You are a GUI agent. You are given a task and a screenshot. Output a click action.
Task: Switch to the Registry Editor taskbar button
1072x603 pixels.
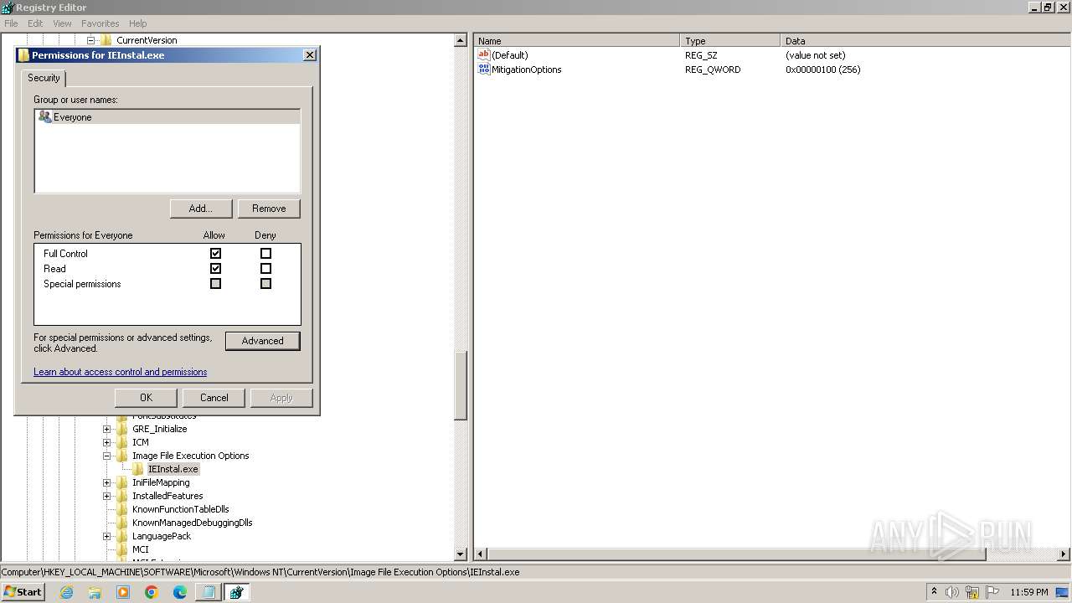(236, 592)
